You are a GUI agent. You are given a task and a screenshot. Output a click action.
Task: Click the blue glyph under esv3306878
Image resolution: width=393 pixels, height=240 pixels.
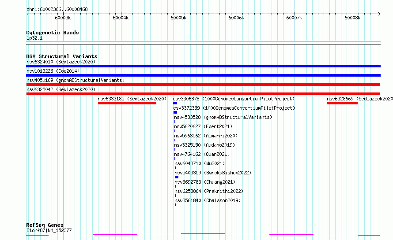click(x=175, y=103)
